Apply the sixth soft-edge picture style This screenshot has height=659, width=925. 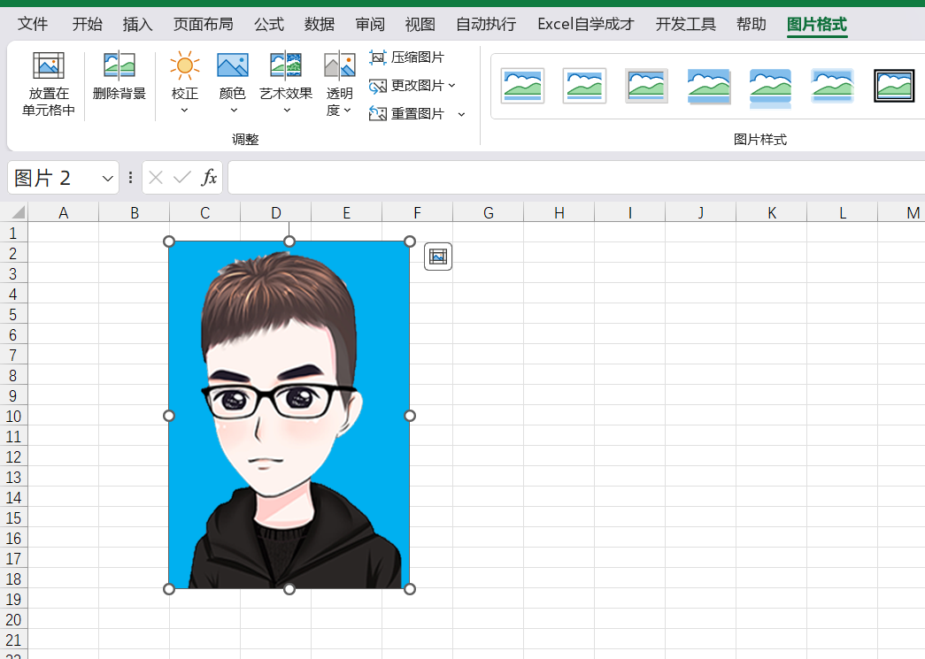click(832, 86)
